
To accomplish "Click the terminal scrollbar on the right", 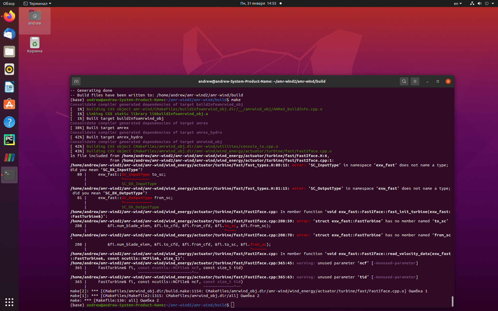I will tap(453, 301).
